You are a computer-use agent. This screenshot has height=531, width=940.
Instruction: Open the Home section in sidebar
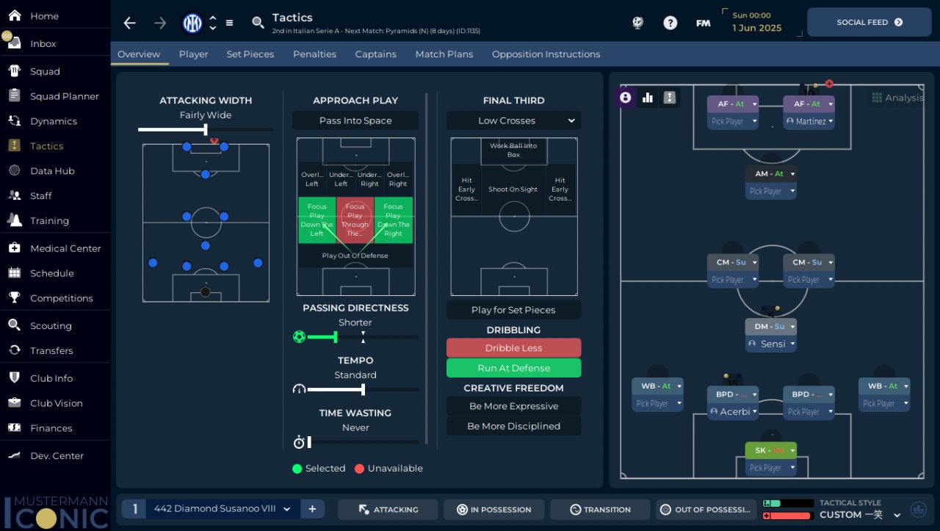pos(44,15)
